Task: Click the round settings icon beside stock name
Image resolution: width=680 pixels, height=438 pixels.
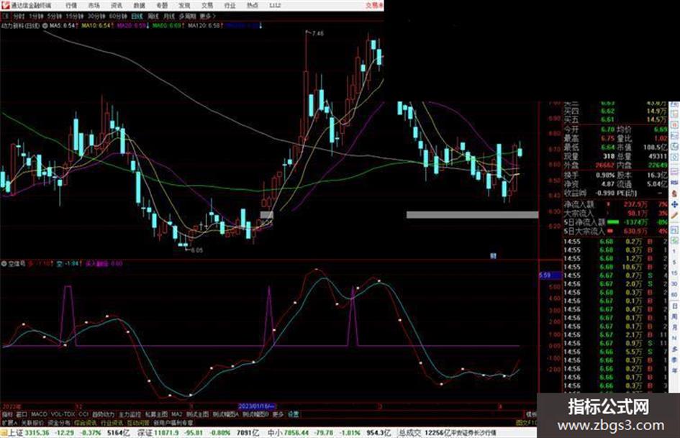Action: (x=45, y=26)
